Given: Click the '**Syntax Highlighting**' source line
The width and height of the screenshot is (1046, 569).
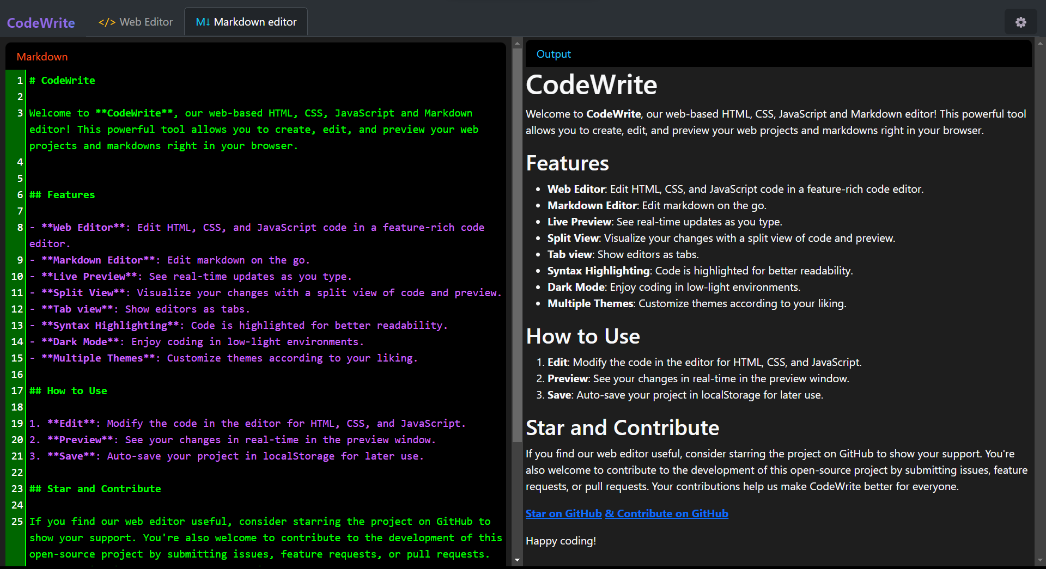Looking at the screenshot, I should pos(239,326).
